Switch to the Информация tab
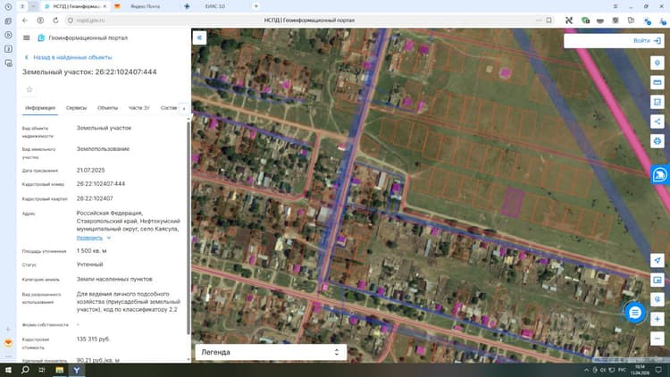Viewport: 670px width, 377px height. coord(39,108)
